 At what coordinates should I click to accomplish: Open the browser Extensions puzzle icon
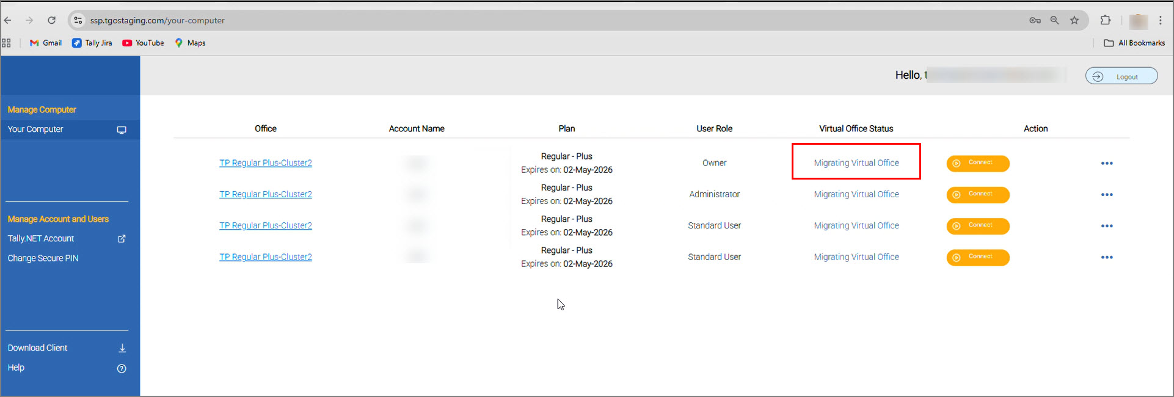[1105, 20]
